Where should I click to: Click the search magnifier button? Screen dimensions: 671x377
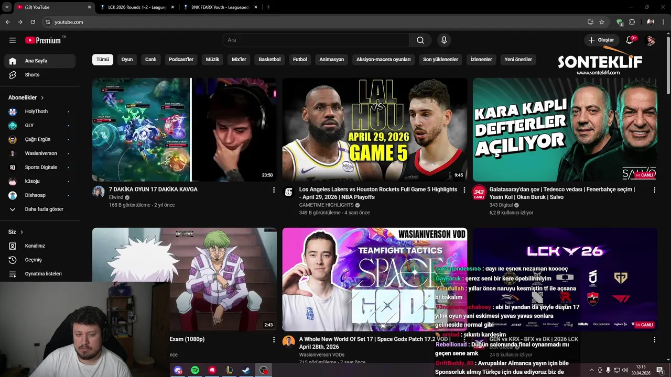420,40
